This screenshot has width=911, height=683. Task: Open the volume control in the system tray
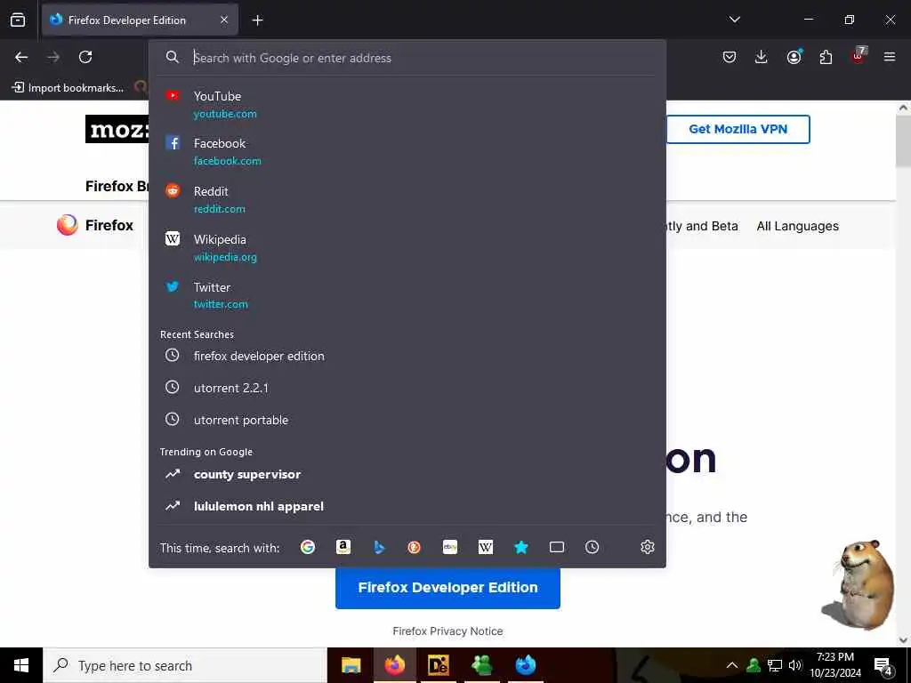[x=795, y=665]
